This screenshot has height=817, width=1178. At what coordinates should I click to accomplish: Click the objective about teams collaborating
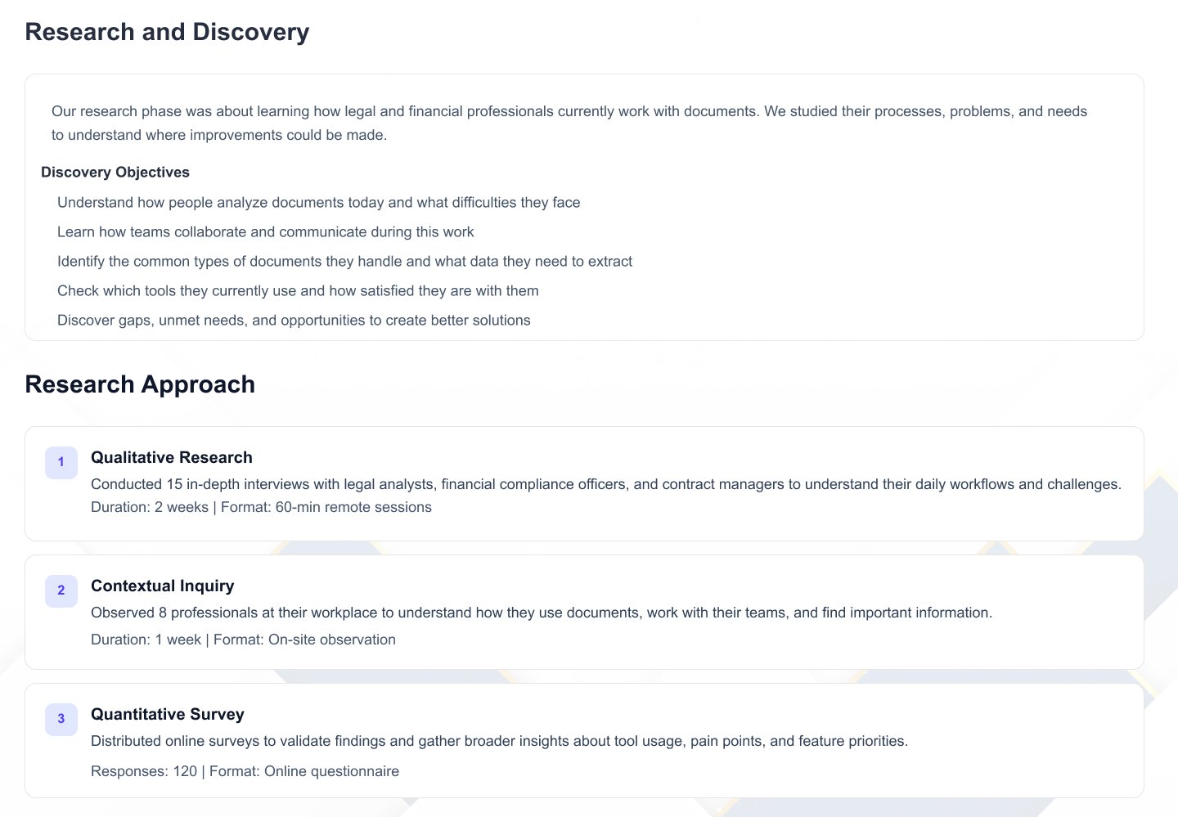coord(265,232)
